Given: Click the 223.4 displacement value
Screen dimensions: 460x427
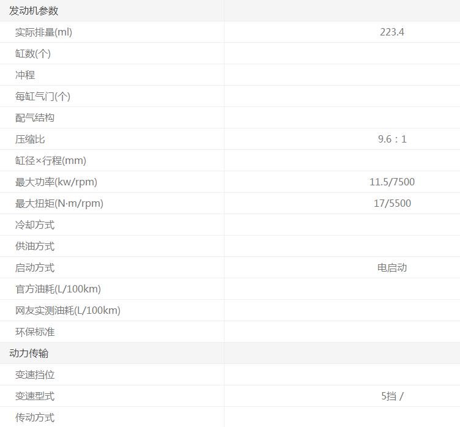Looking at the screenshot, I should tap(391, 32).
